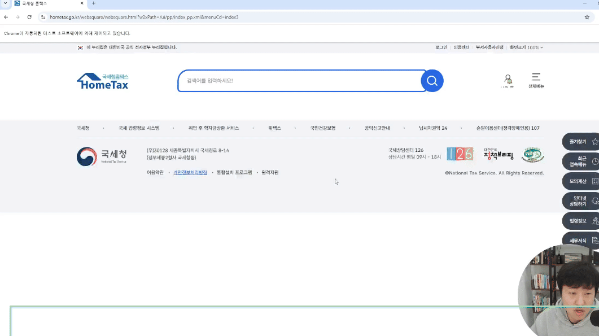
Task: Click the 국민건강보험 link
Action: pyautogui.click(x=323, y=128)
